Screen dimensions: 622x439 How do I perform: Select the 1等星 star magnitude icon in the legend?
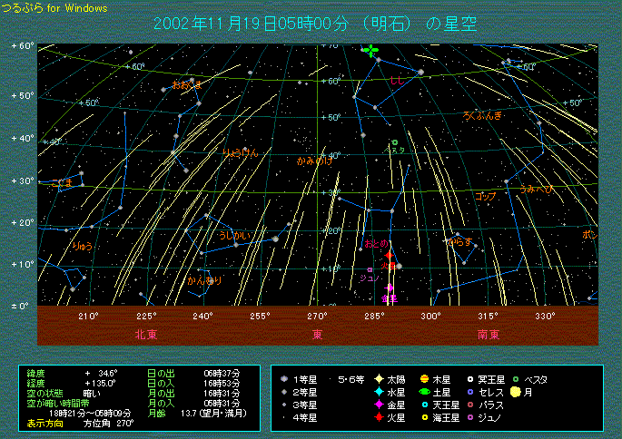(285, 378)
